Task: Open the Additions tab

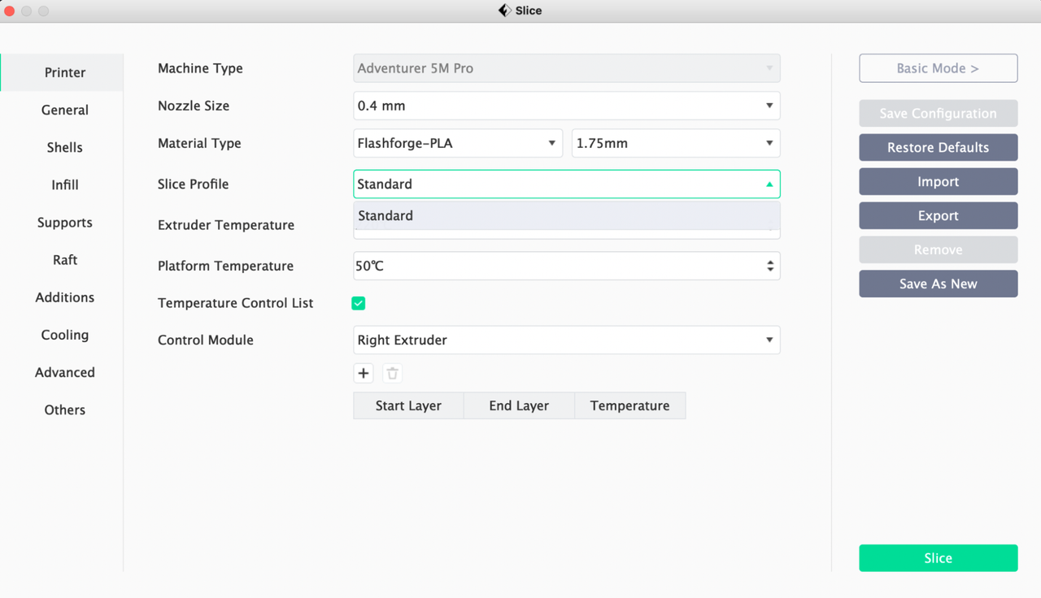Action: coord(63,297)
